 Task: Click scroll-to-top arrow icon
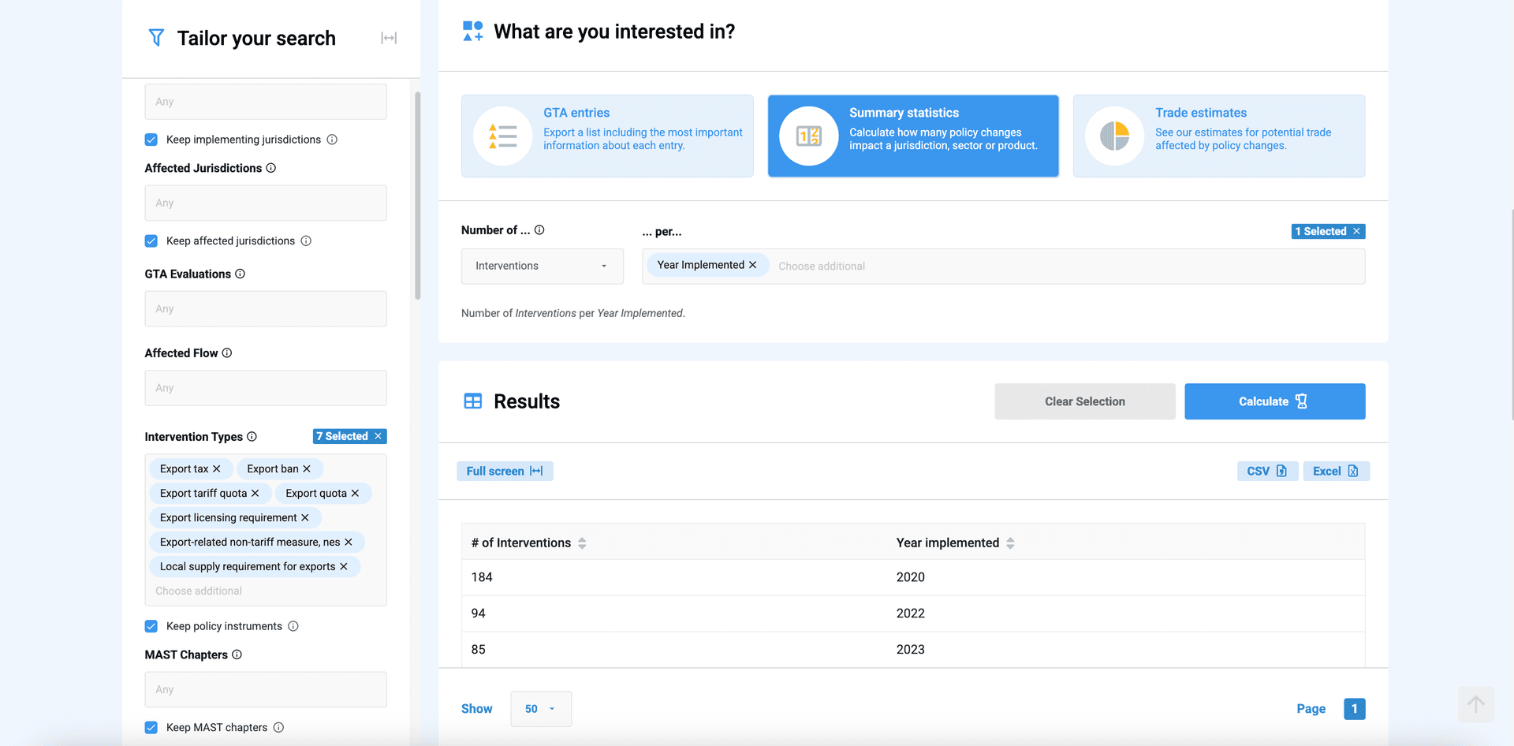[1475, 704]
